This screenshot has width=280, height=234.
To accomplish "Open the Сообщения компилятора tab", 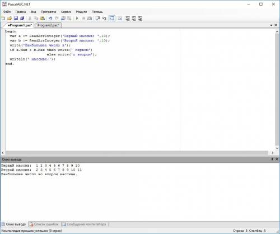I will coord(85,224).
